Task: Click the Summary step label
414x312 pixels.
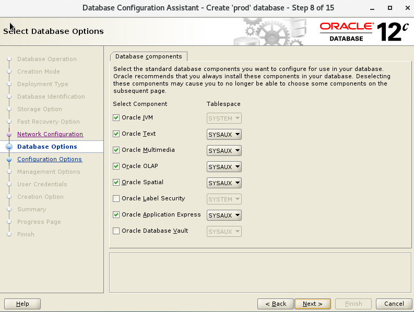Action: 32,209
